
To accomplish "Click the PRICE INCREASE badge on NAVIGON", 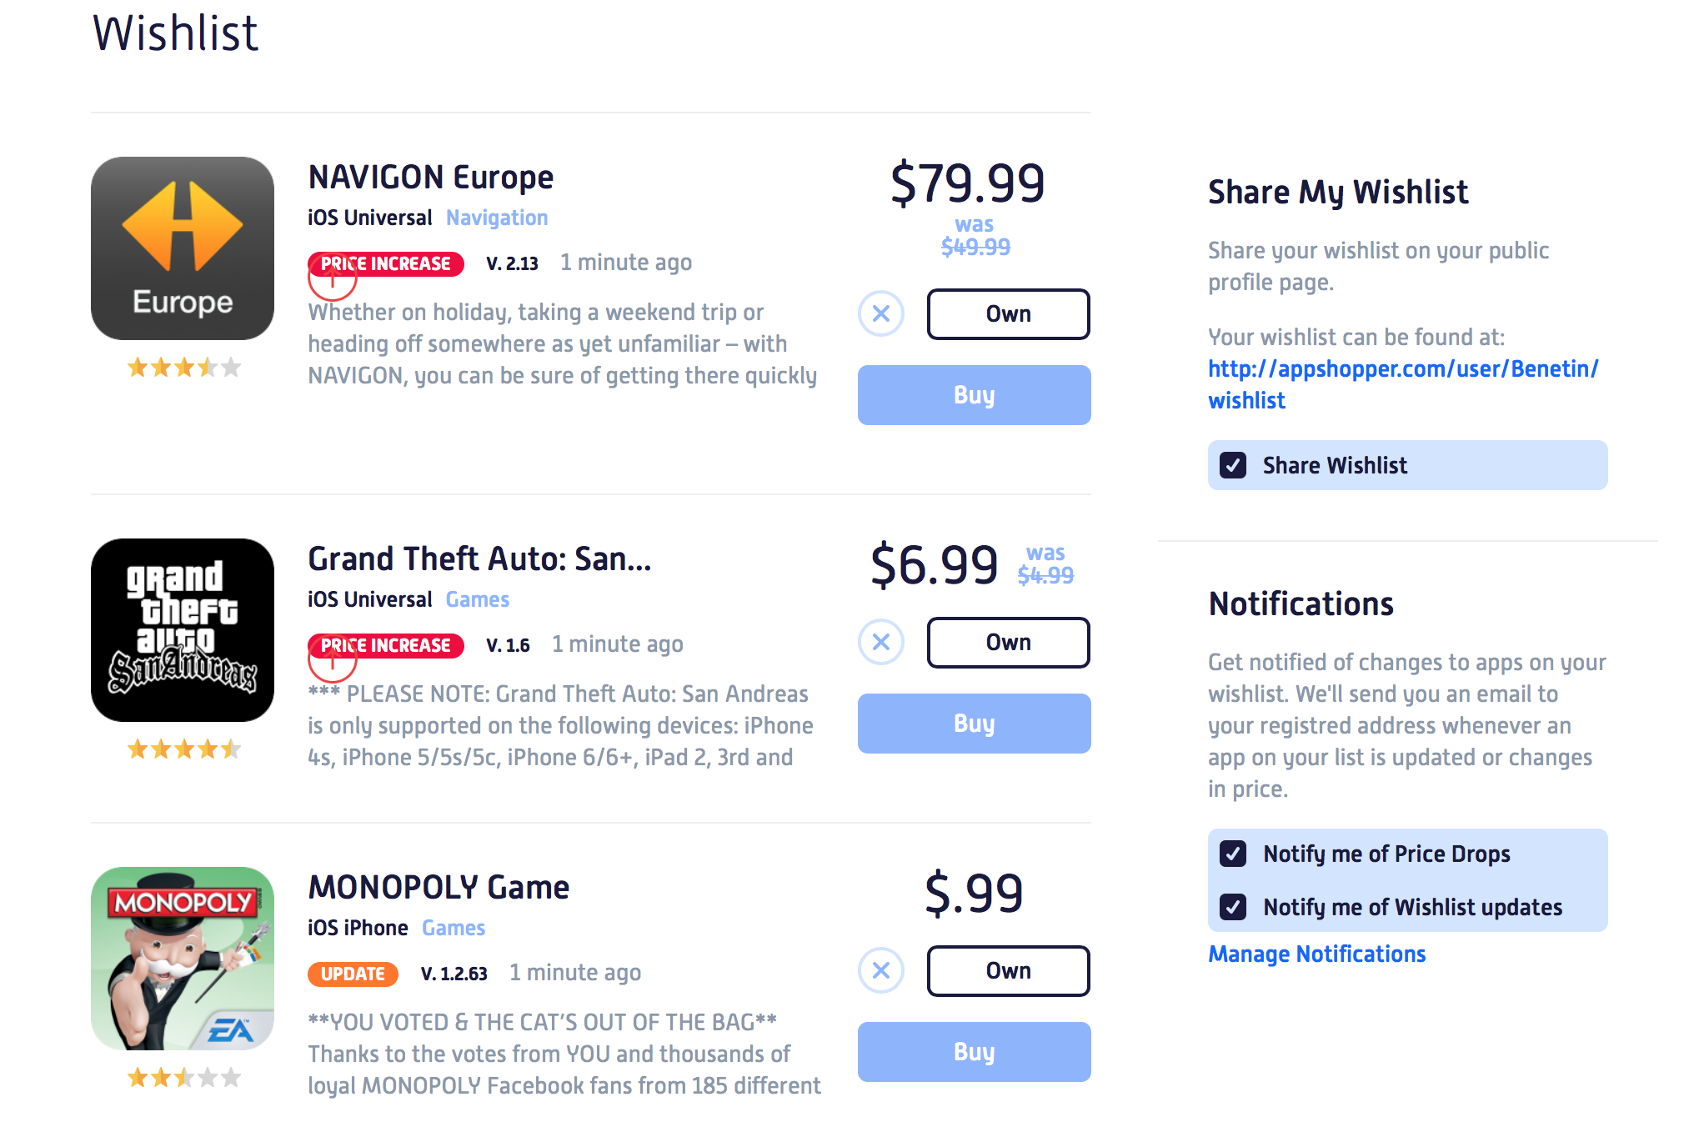I will (386, 263).
